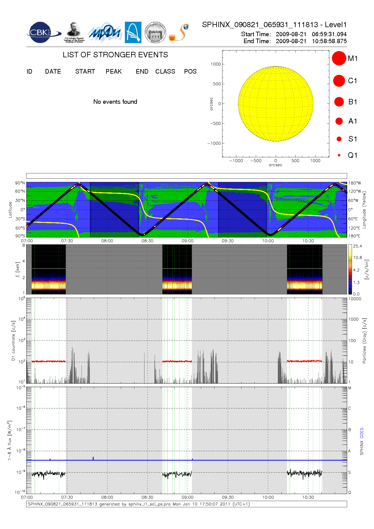This screenshot has width=374, height=529.
Task: Click the blue square arch comet logo
Action: 133,32
